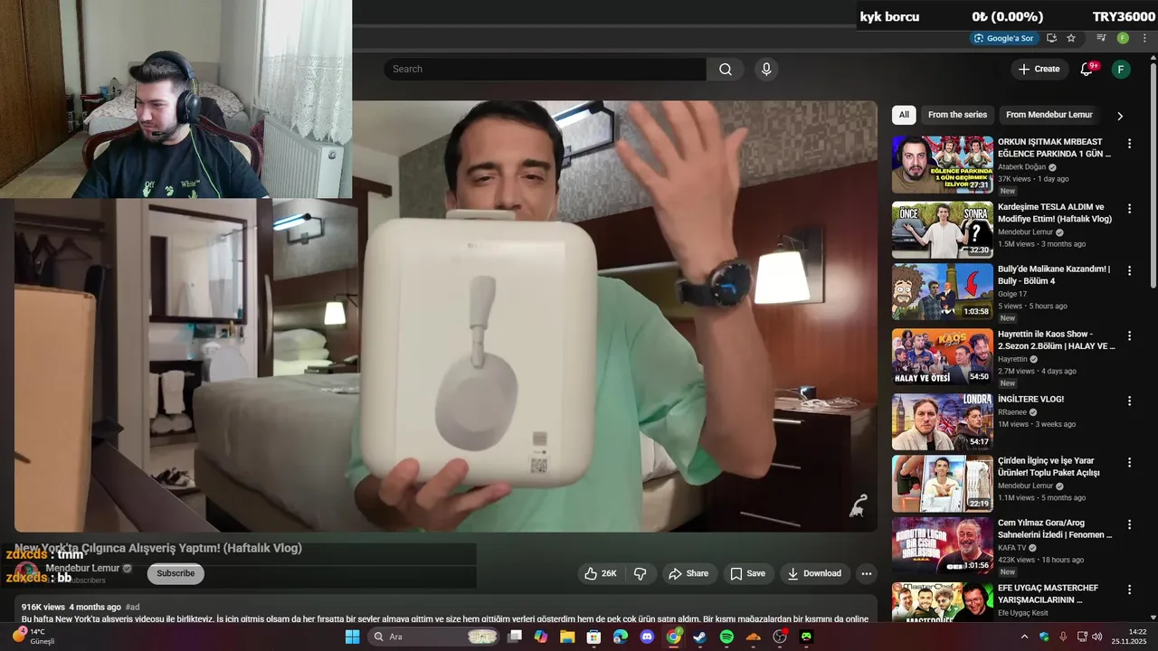Screen dimensions: 1158x651
Task: Switch to Chrome in taskbar
Action: coord(674,637)
